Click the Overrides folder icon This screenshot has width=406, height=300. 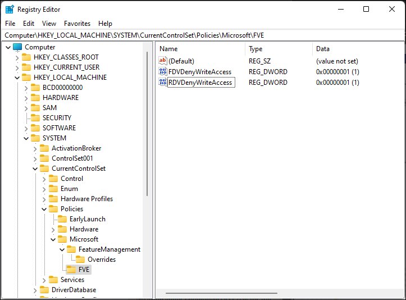[80, 260]
